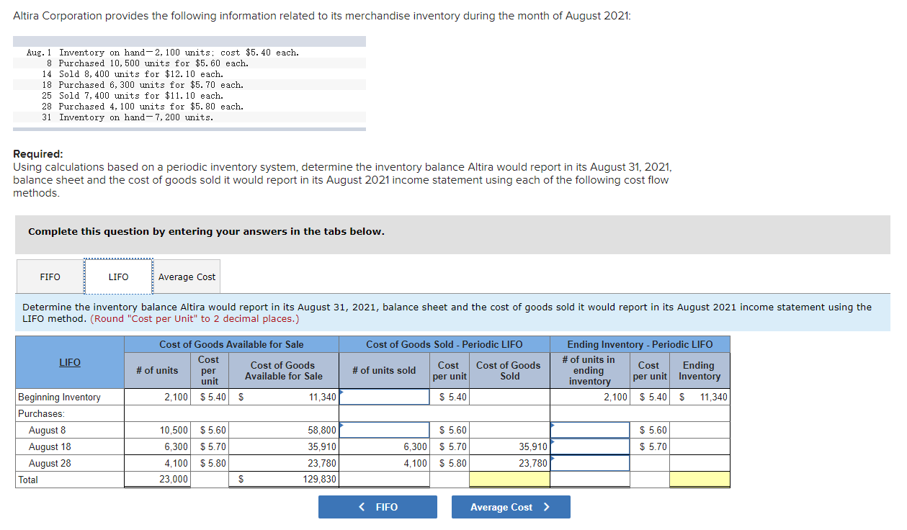
Task: Click the yellow total Ending Inventory cell
Action: pos(700,480)
